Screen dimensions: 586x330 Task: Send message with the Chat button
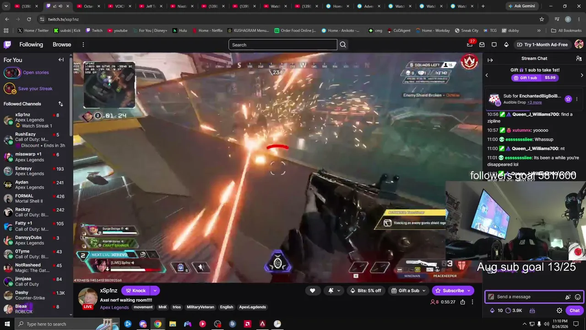point(575,310)
